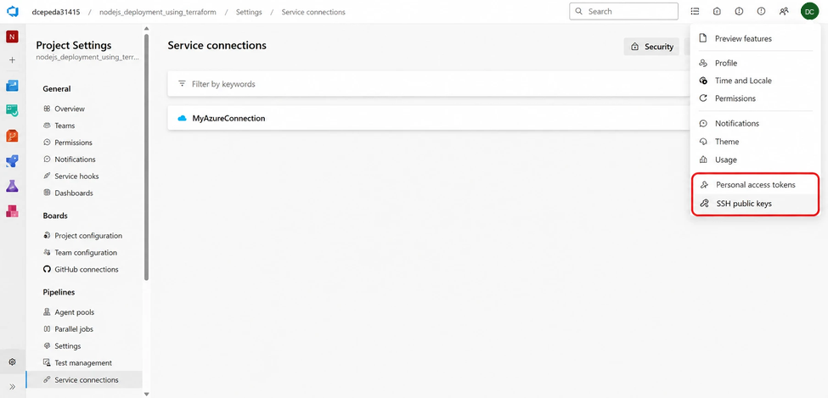Viewport: 828px width, 398px height.
Task: Open user settings people icon
Action: tap(784, 11)
